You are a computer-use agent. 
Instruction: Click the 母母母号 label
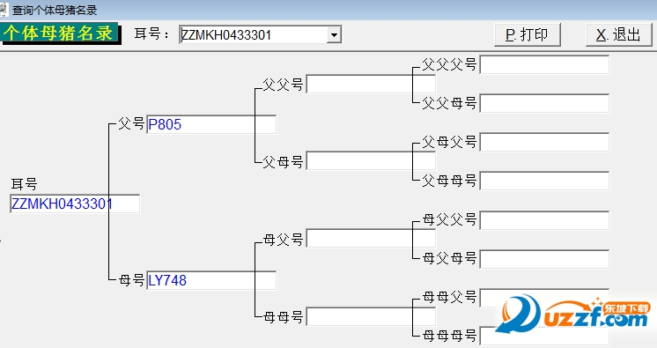[x=449, y=336]
